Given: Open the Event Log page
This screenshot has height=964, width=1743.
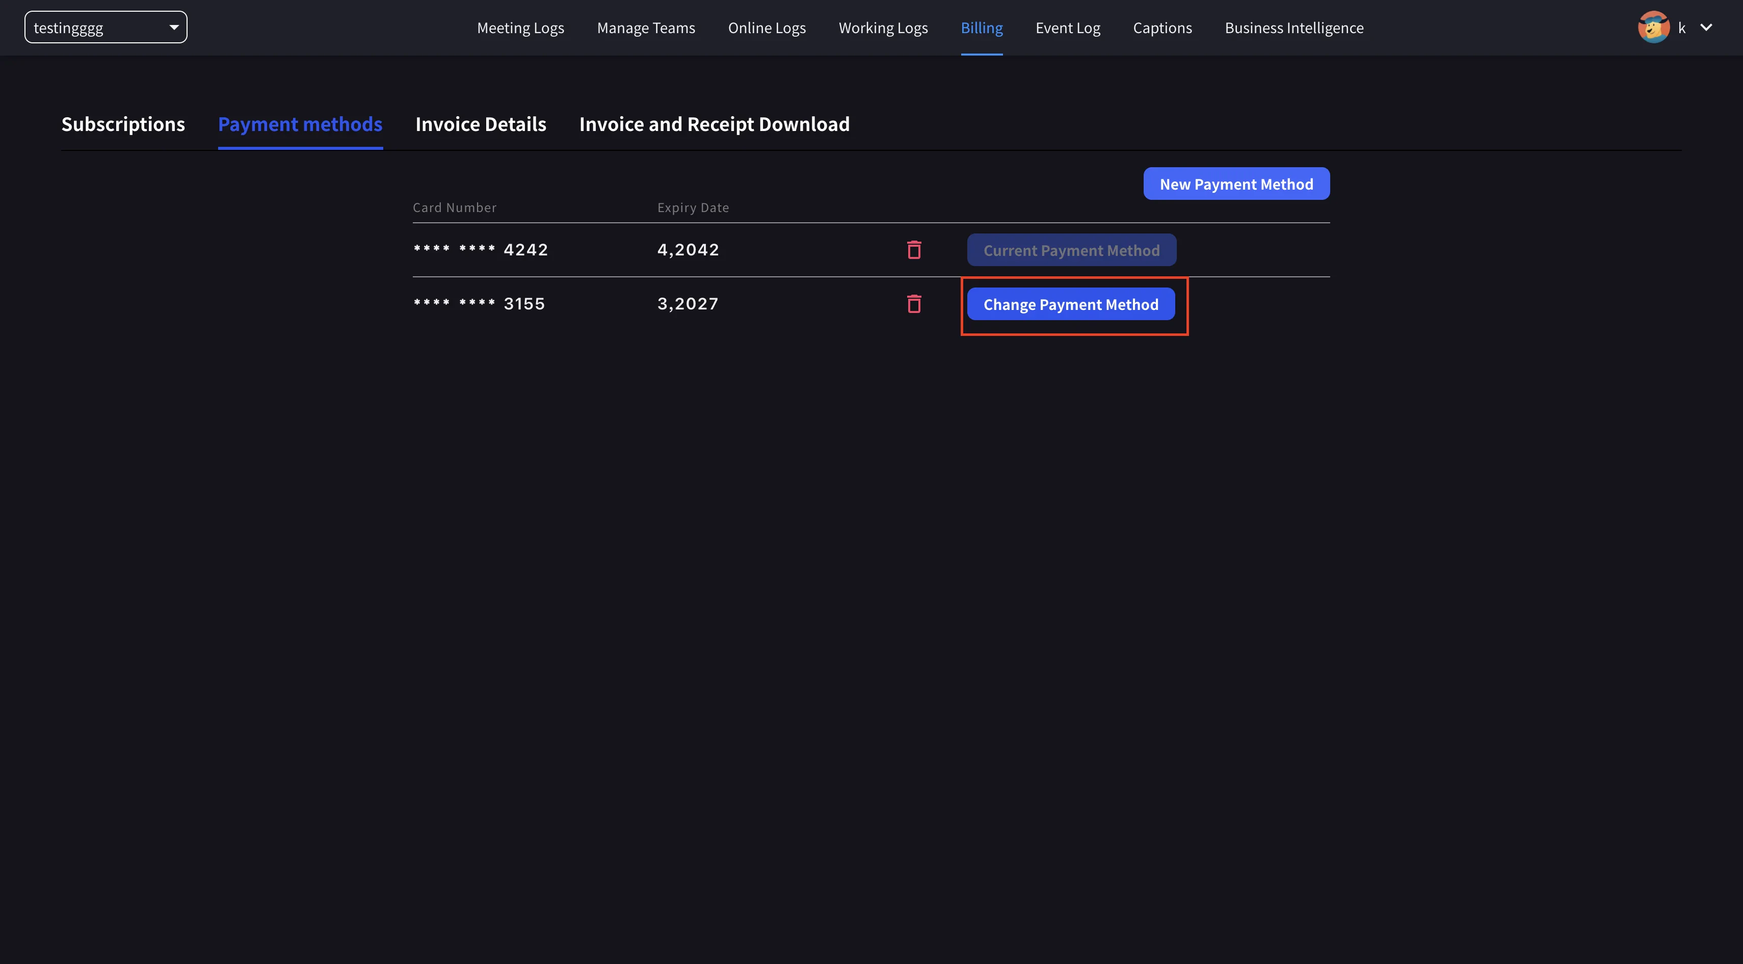Looking at the screenshot, I should (x=1068, y=28).
